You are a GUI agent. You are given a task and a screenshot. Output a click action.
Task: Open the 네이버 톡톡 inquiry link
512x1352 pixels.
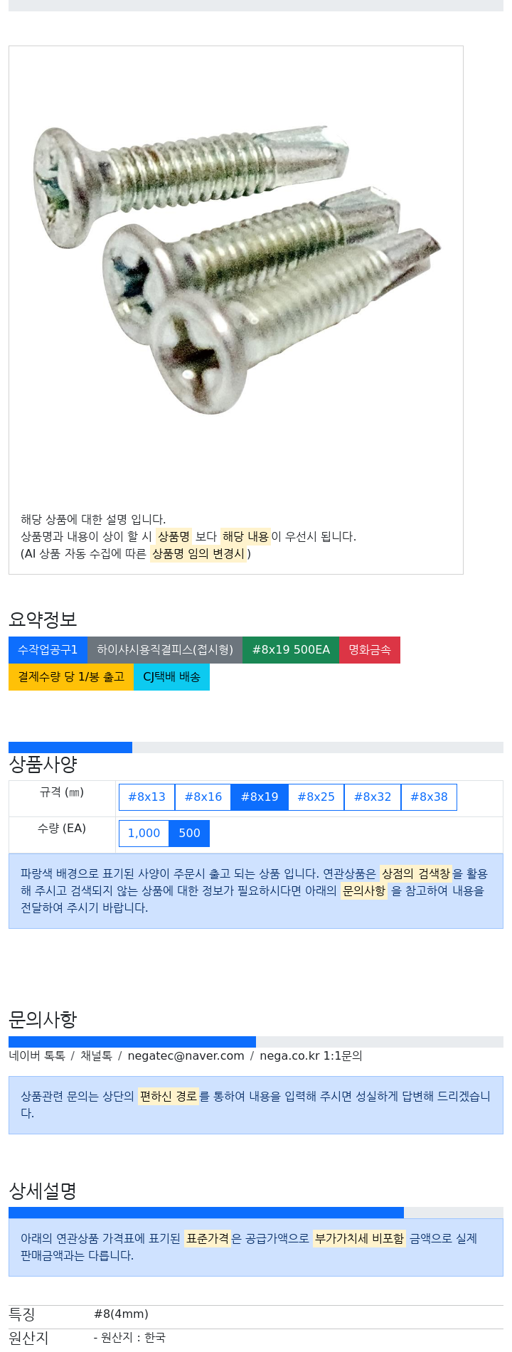click(x=37, y=1055)
